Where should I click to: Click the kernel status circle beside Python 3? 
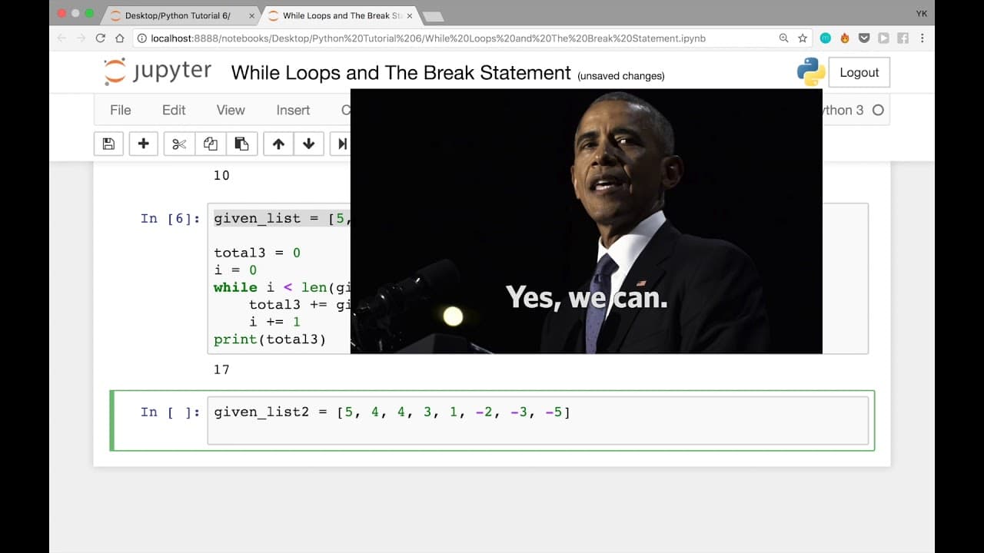point(878,110)
